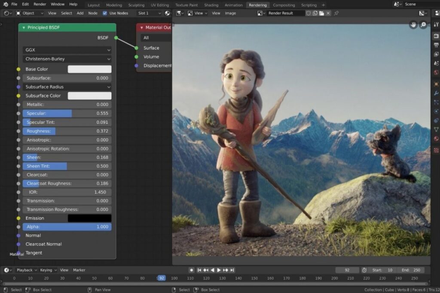Add a new workspace with plus button
The image size is (440, 293).
[x=323, y=5]
